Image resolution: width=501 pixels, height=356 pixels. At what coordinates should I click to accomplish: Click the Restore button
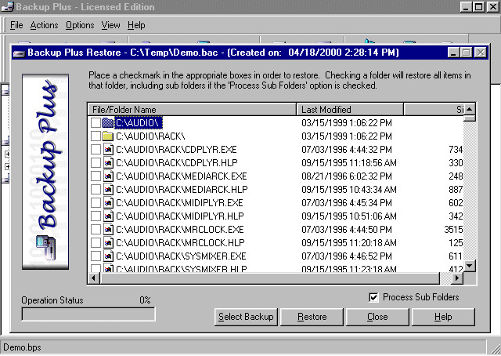pos(312,317)
